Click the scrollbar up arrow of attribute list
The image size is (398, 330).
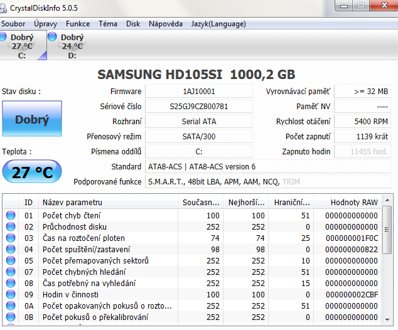tap(387, 200)
